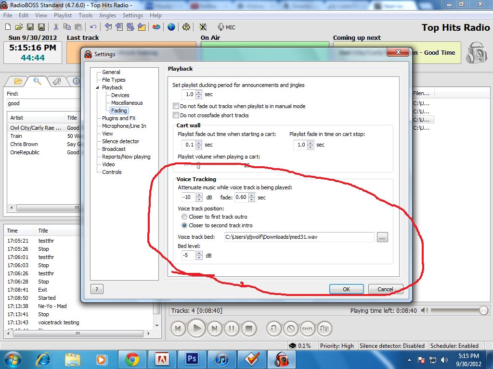Image resolution: width=493 pixels, height=369 pixels.
Task: Select 'Closer to first track outro' option
Action: tap(184, 217)
